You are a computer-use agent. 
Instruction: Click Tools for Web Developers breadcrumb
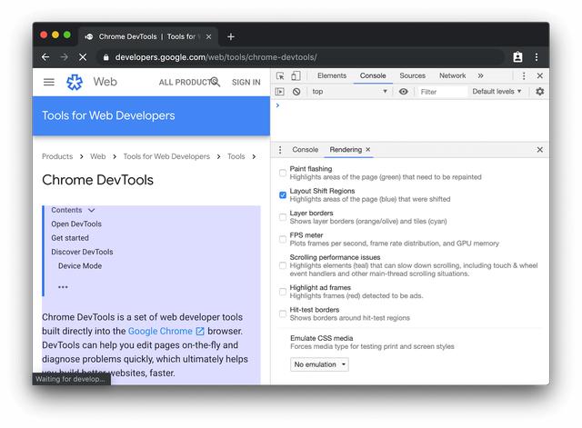point(166,156)
